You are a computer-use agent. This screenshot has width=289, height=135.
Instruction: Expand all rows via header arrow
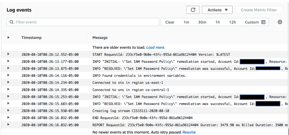point(8,37)
